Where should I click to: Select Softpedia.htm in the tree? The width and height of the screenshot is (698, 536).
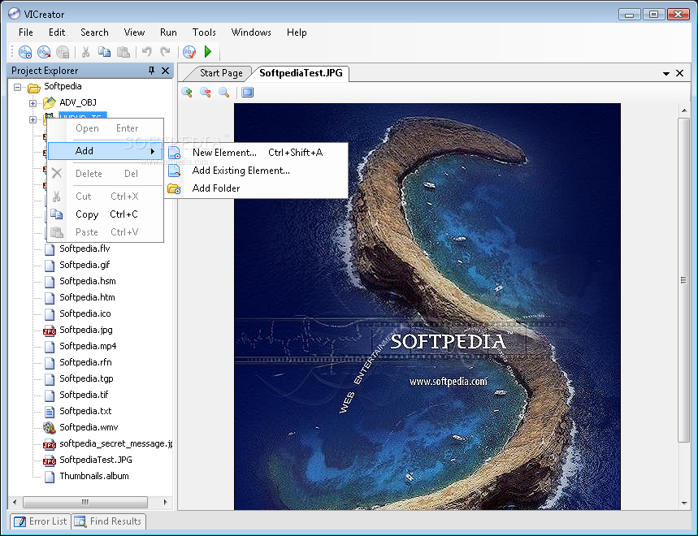pos(87,297)
